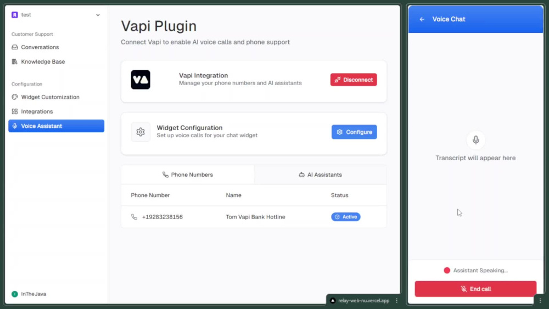Click the purple test organization logo

pyautogui.click(x=15, y=15)
